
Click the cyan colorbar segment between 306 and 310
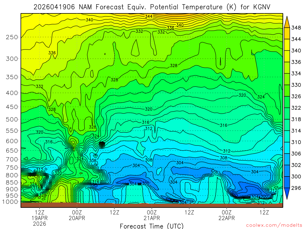[x=287, y=148]
